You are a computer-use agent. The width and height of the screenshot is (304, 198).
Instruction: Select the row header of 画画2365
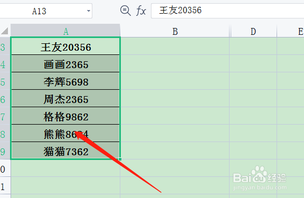click(5, 63)
